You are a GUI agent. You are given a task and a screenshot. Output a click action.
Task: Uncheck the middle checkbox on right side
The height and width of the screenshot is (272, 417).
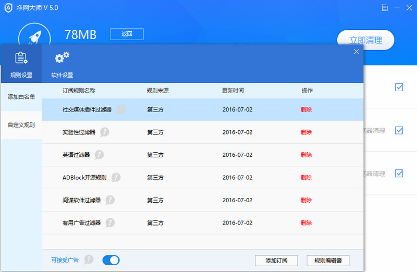point(399,130)
